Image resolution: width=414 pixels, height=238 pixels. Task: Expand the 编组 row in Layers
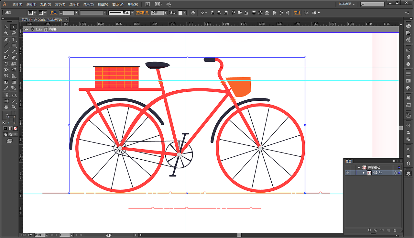[x=364, y=173]
